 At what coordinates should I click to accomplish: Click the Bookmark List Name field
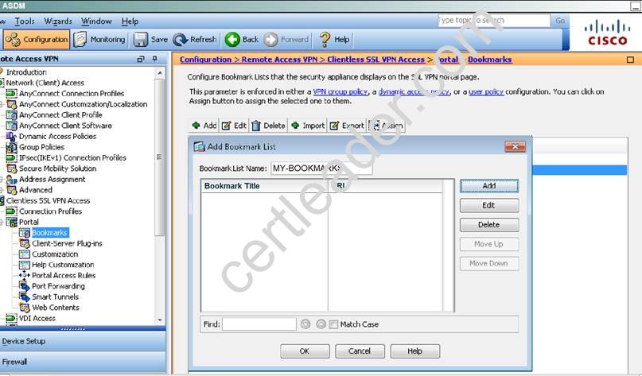[321, 169]
